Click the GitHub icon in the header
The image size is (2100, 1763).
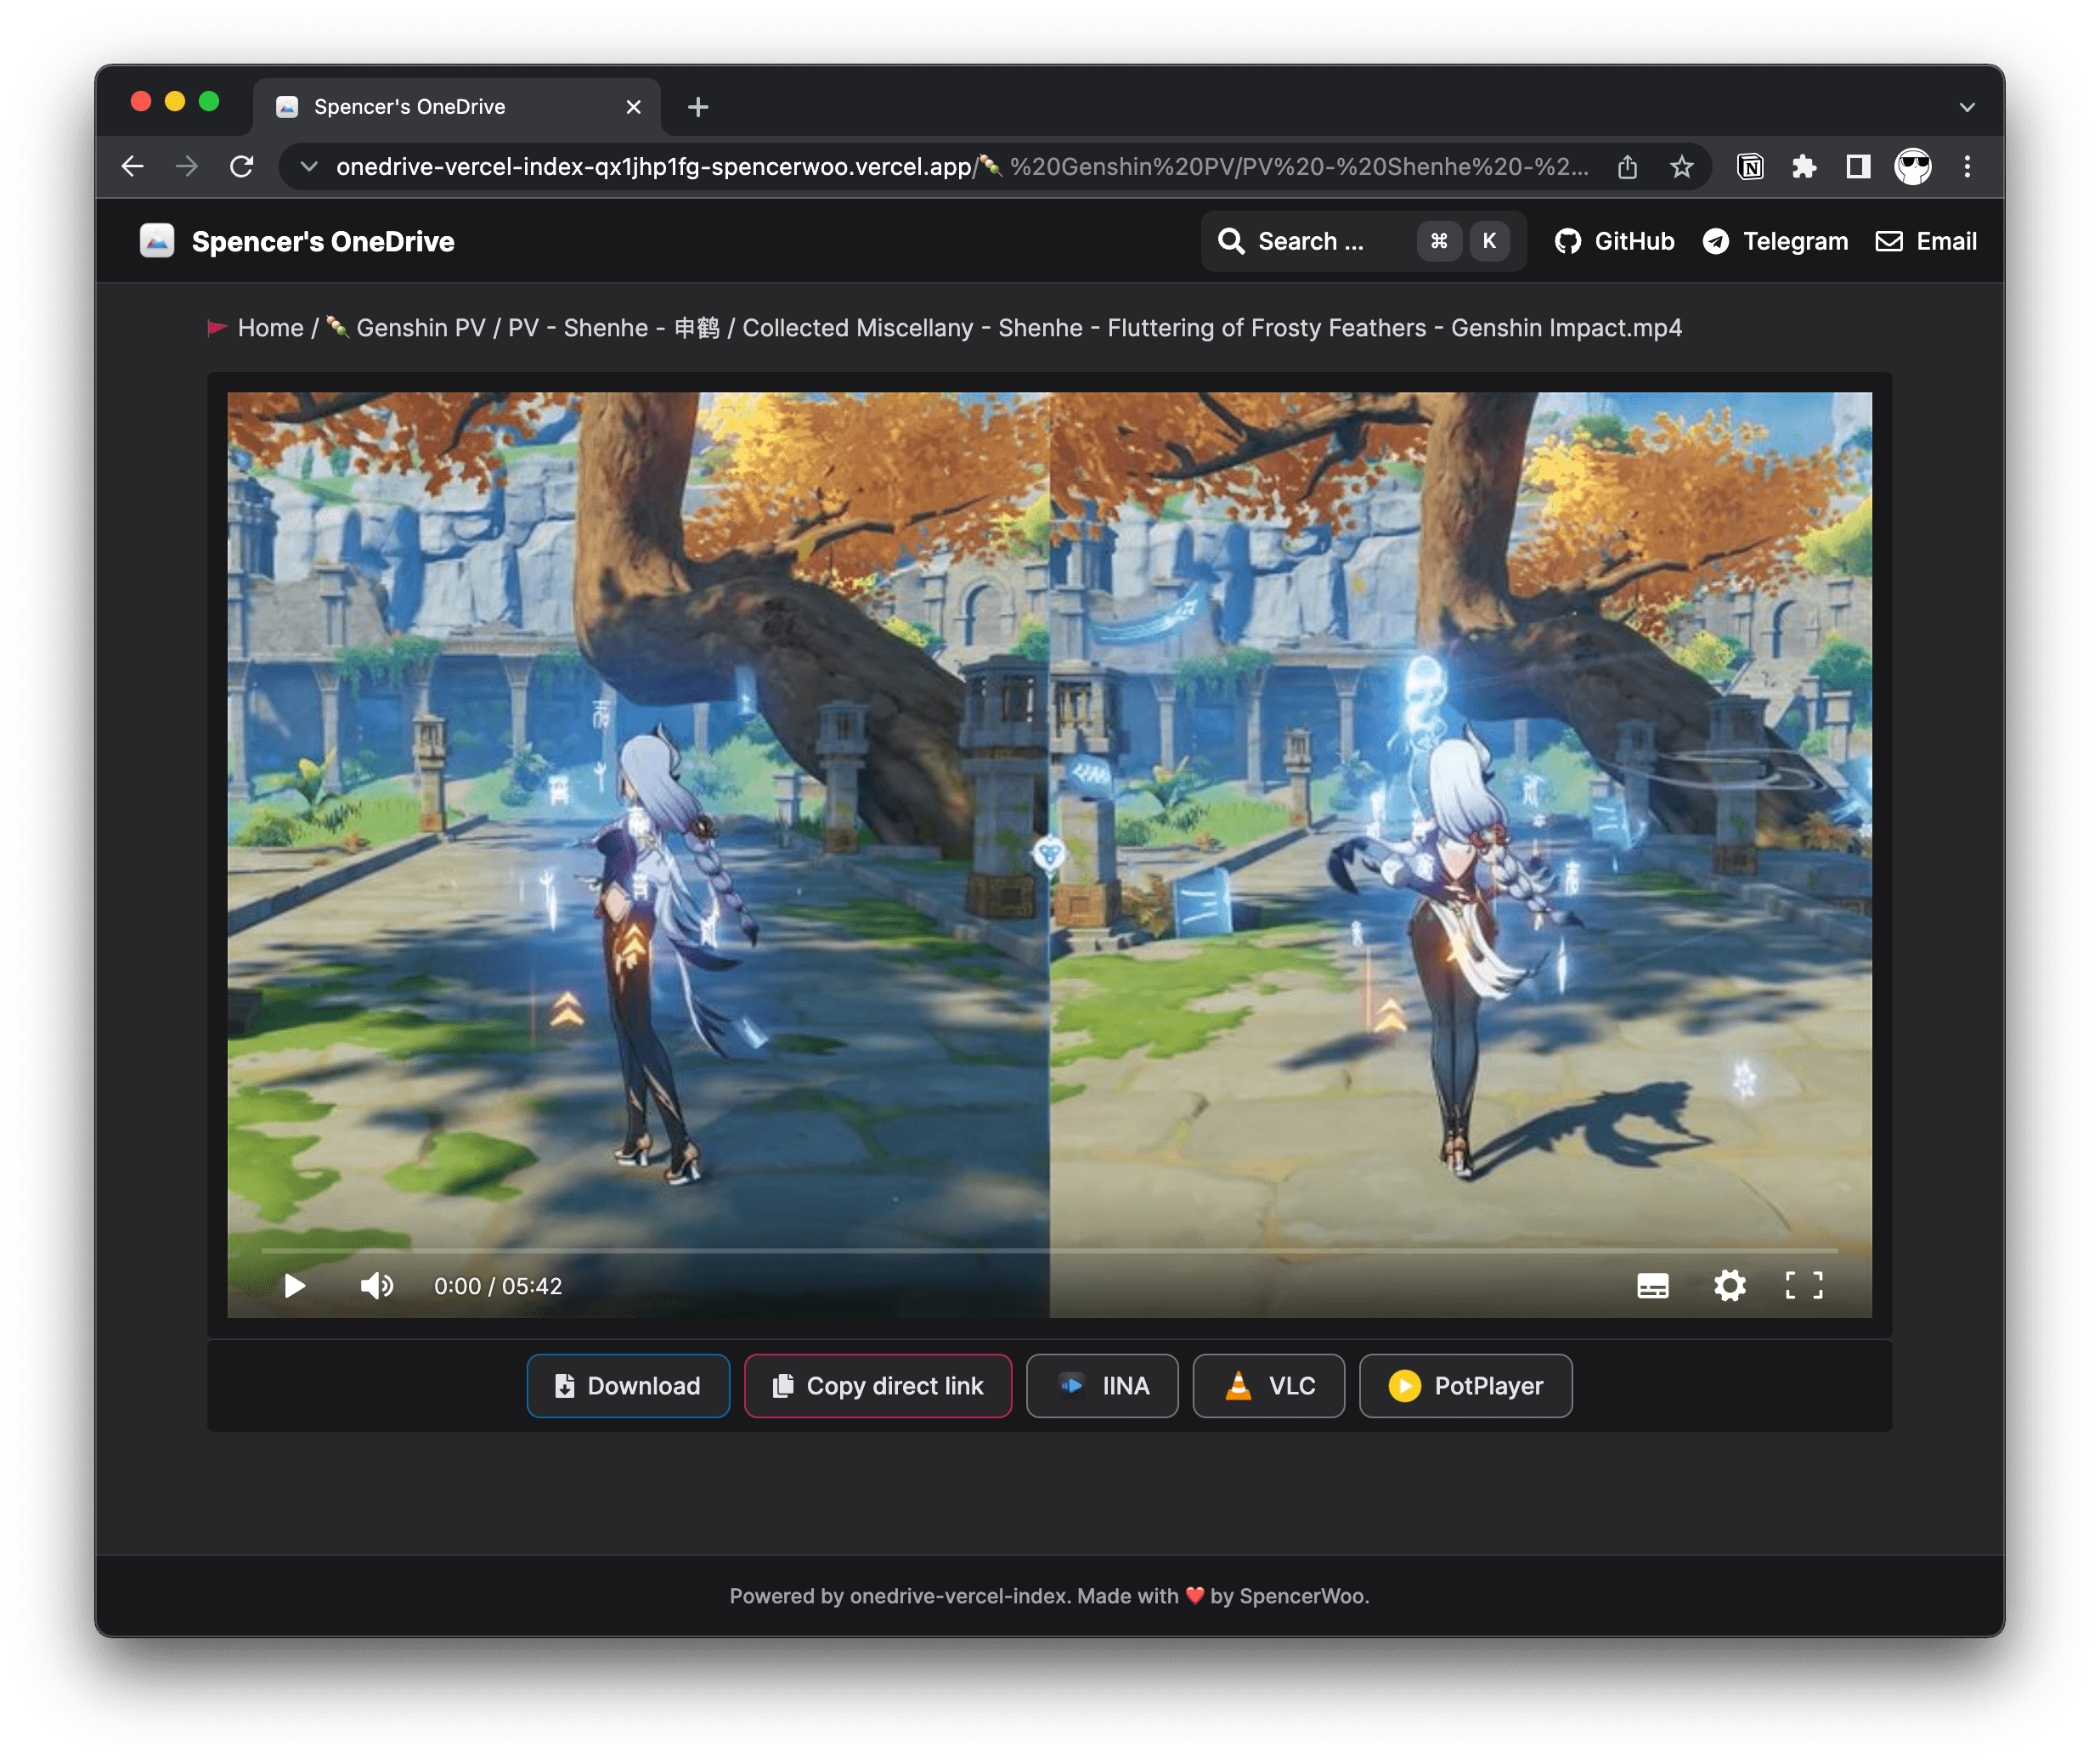click(x=1569, y=241)
